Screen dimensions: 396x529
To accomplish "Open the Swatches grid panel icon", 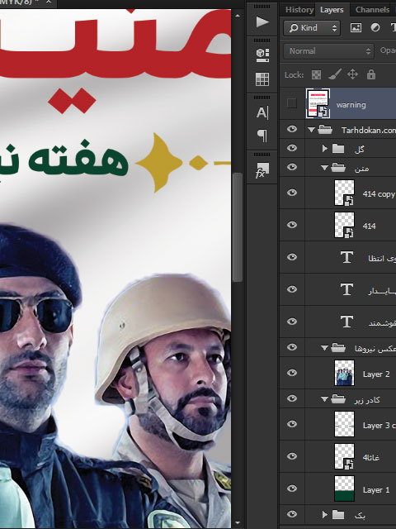I will point(262,79).
